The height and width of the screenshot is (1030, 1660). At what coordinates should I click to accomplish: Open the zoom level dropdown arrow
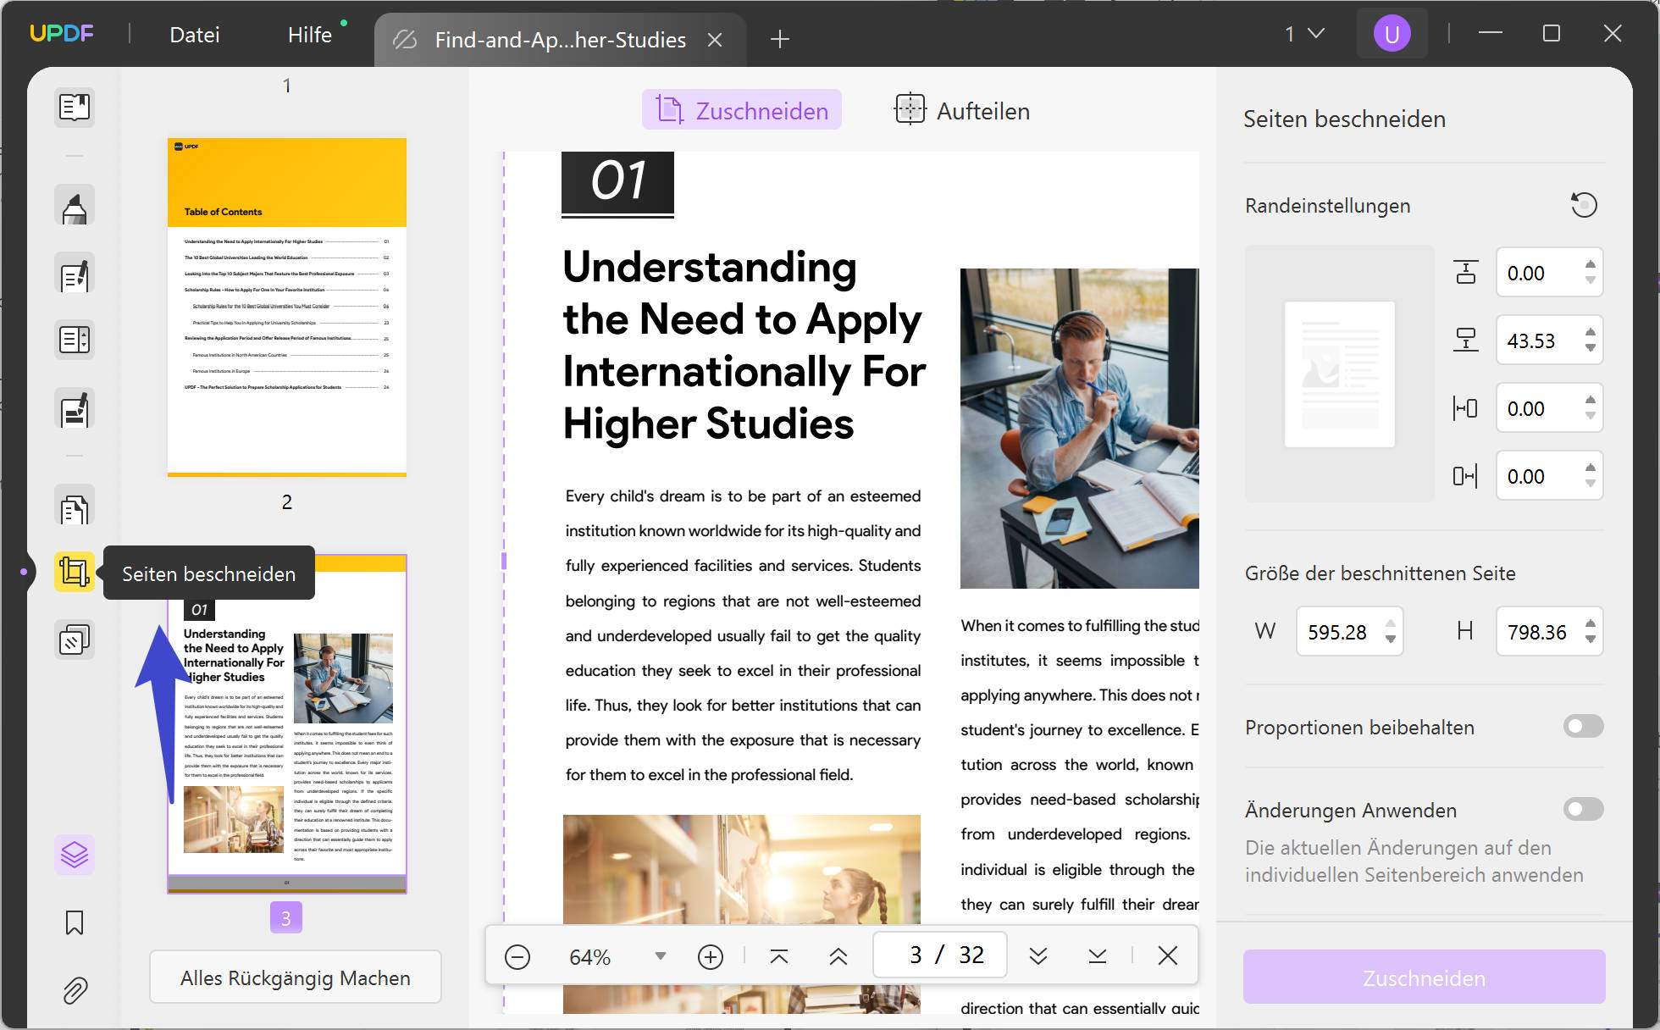pos(661,956)
